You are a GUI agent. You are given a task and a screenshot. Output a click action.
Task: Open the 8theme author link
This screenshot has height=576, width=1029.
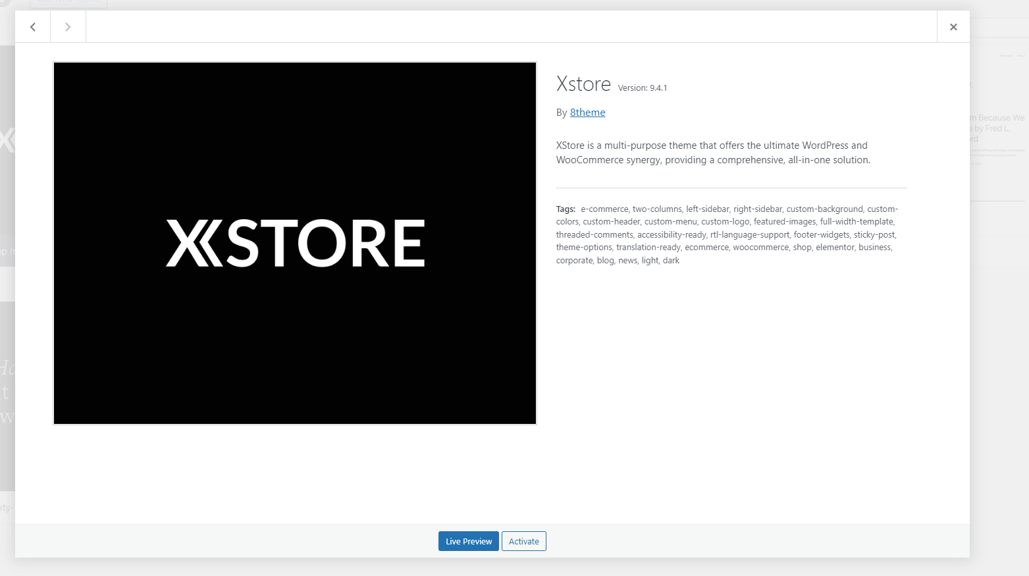(587, 113)
